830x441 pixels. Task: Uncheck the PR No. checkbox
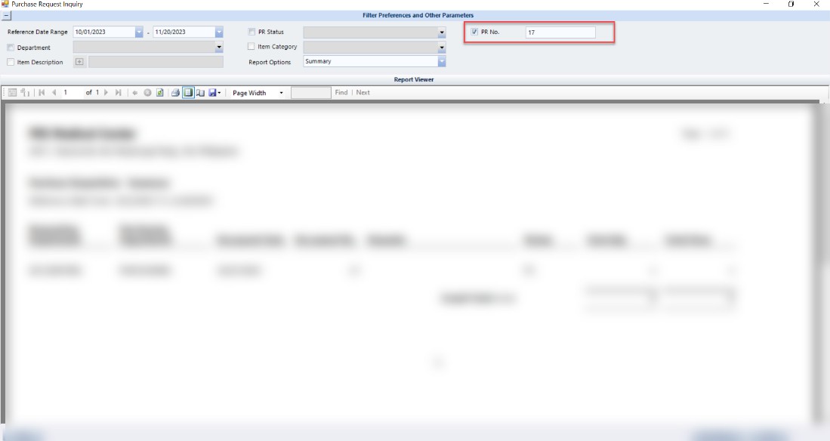click(x=474, y=32)
